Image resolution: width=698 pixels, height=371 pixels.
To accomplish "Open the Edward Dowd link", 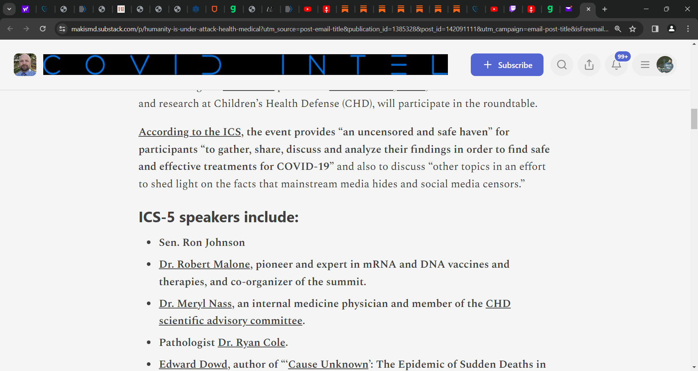I will click(x=193, y=364).
